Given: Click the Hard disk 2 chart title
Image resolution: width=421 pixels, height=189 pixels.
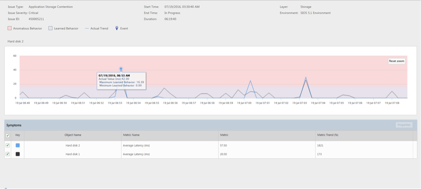Looking at the screenshot, I should click(16, 42).
